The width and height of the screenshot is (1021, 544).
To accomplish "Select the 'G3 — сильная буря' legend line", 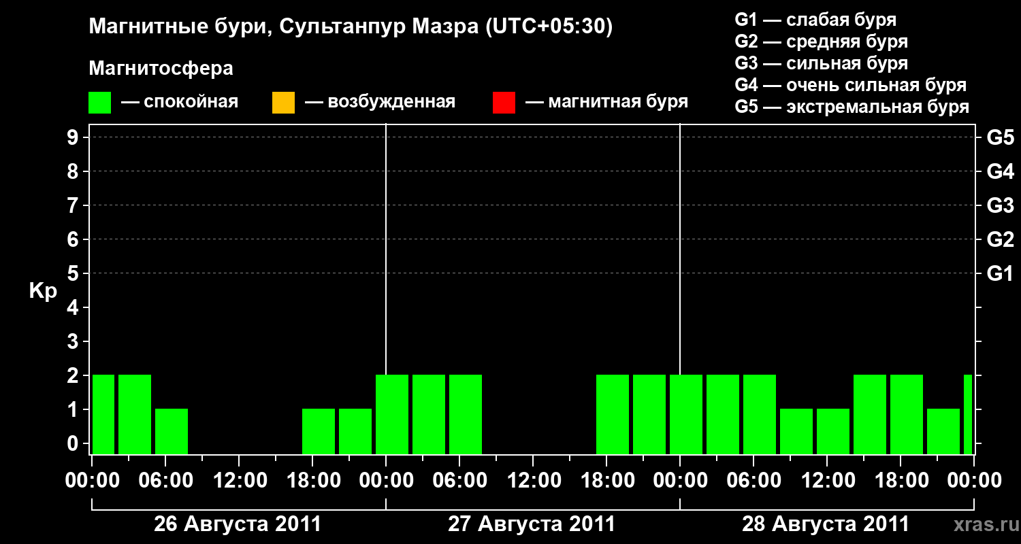I will pos(821,63).
